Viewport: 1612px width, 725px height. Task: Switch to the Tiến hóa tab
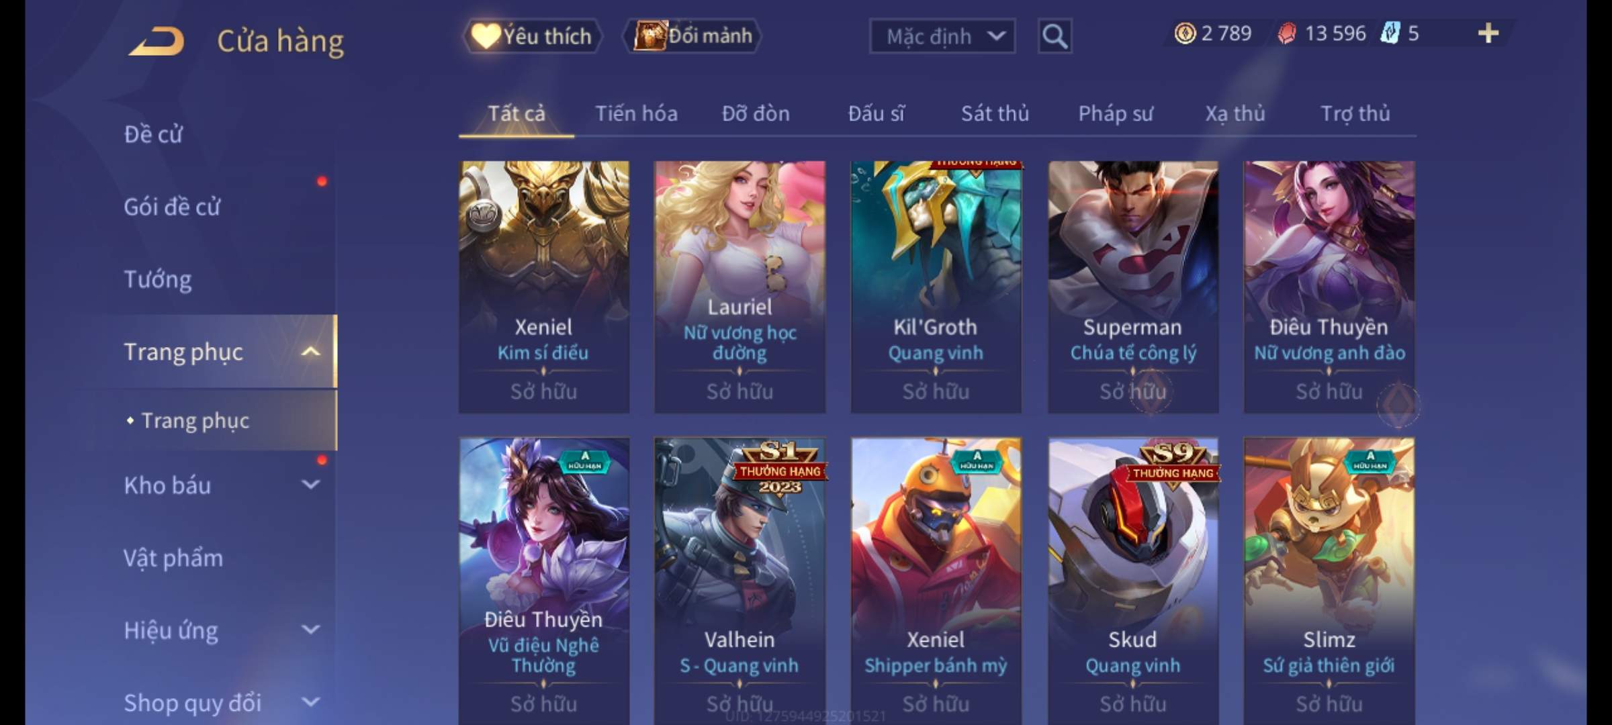[636, 113]
